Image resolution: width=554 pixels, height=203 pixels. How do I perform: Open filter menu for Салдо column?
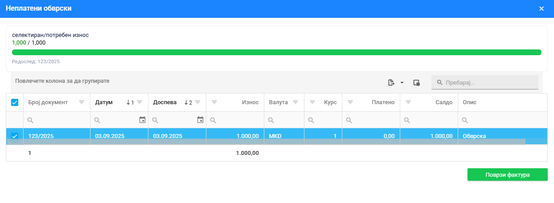[x=408, y=102]
